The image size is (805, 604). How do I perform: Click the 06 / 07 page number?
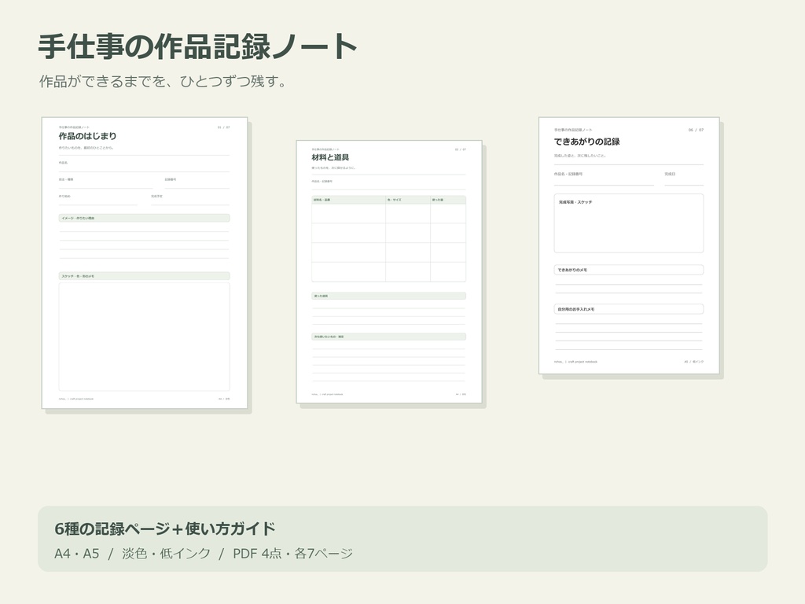(x=697, y=130)
